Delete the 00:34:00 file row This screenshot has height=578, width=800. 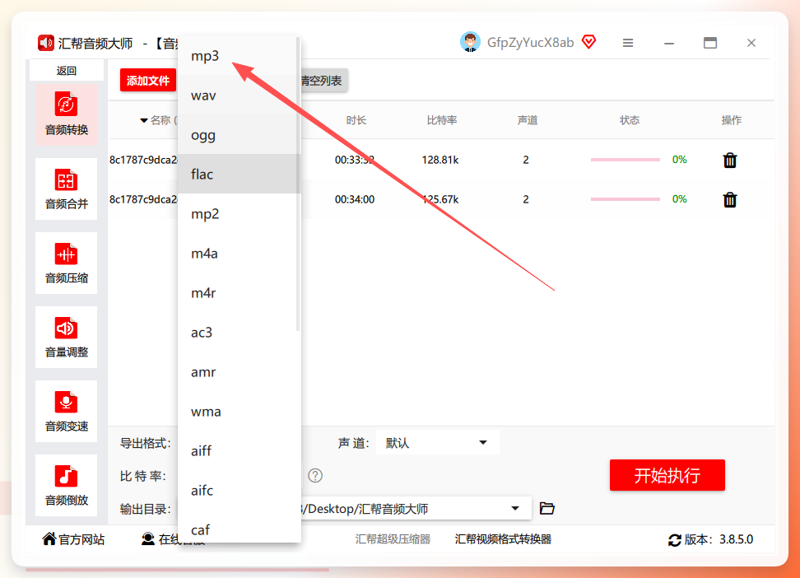click(x=730, y=199)
